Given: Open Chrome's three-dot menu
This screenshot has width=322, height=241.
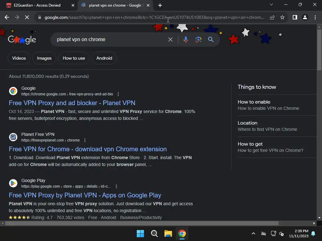Looking at the screenshot, I should (315, 18).
